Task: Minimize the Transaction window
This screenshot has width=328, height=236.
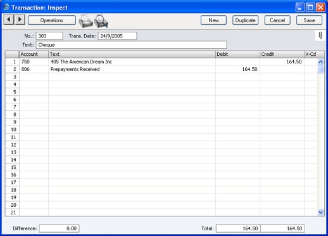Action: click(x=300, y=8)
